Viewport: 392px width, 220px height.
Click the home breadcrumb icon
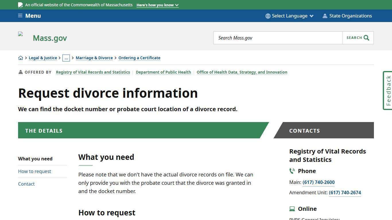[x=21, y=58]
